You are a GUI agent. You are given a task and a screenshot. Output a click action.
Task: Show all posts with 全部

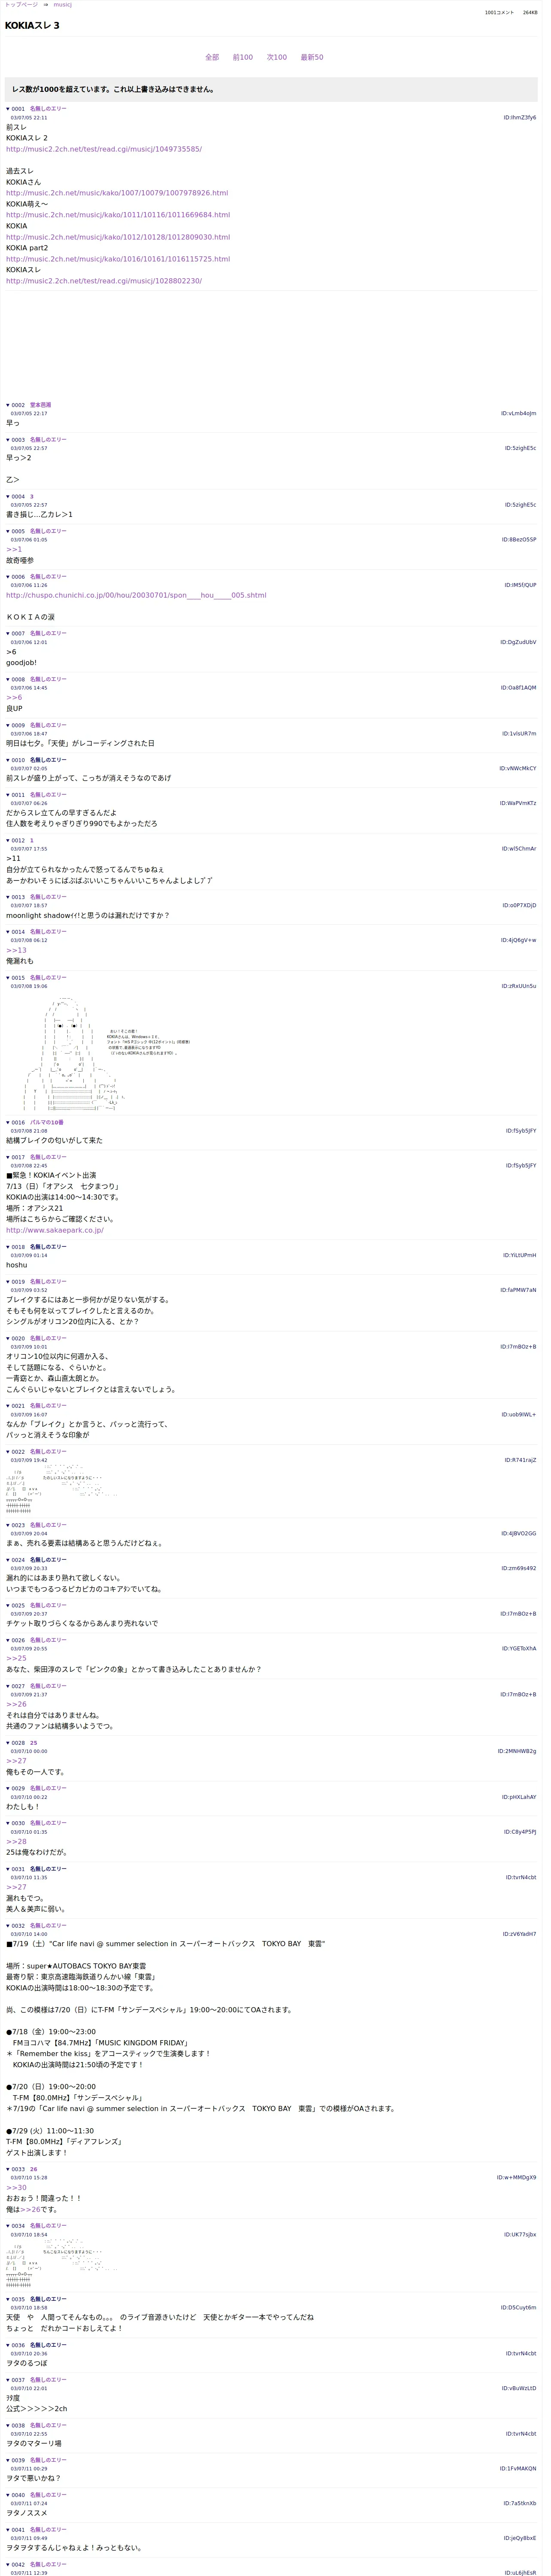pos(212,57)
